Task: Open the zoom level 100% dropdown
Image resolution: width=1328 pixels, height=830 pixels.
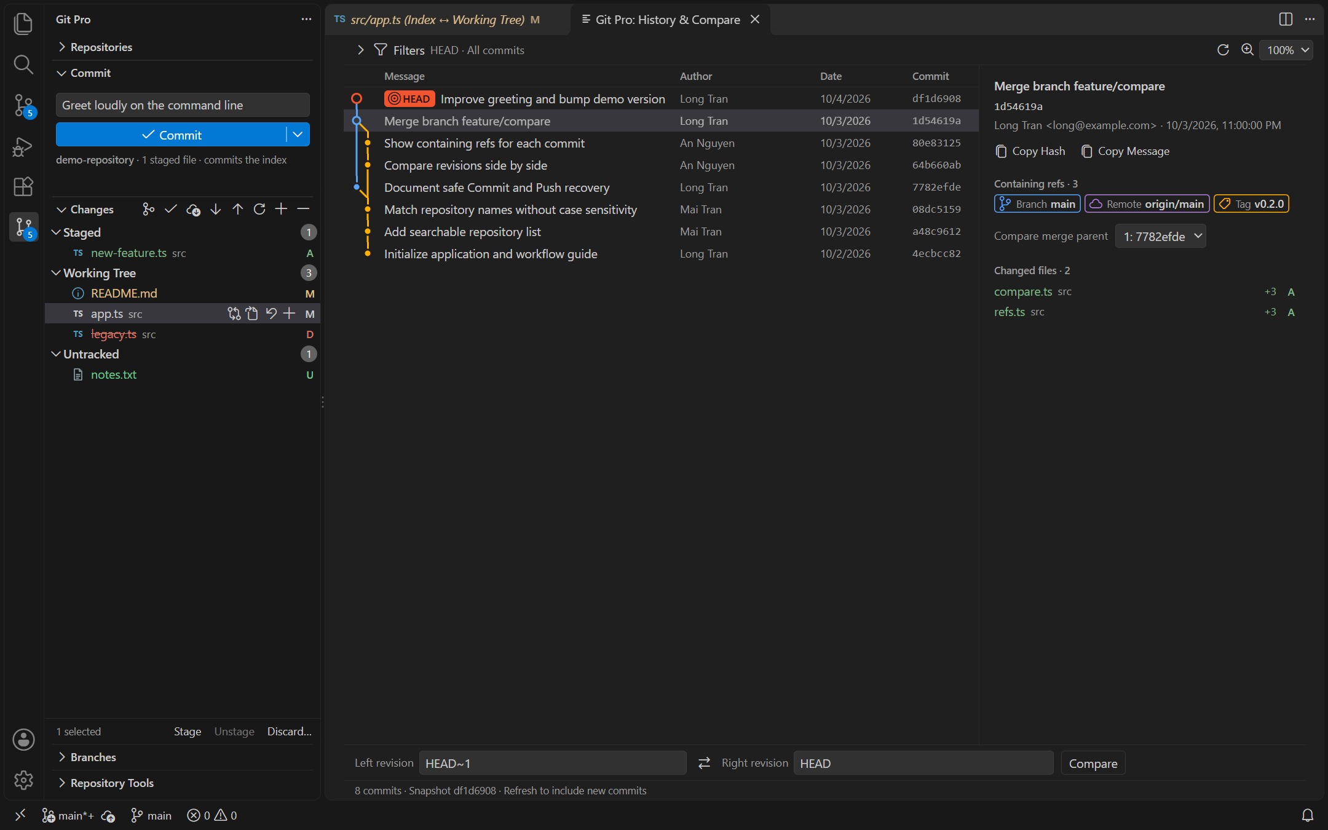Action: coord(1286,50)
